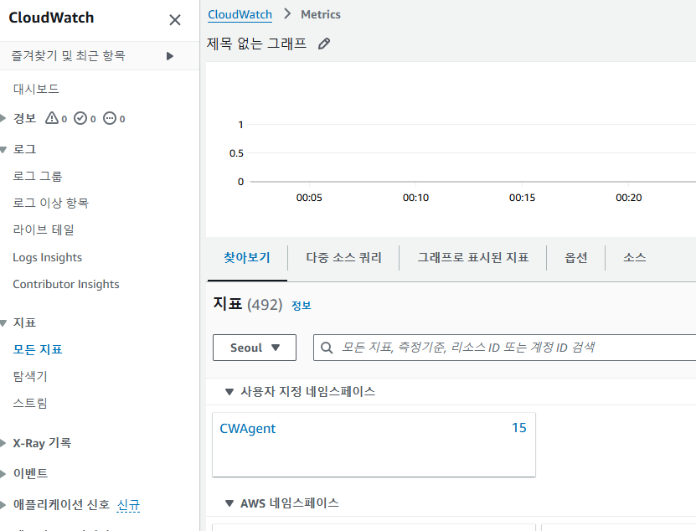Open 로그 이상 항목 in sidebar
Viewport: 696px width, 531px height.
pyautogui.click(x=50, y=203)
